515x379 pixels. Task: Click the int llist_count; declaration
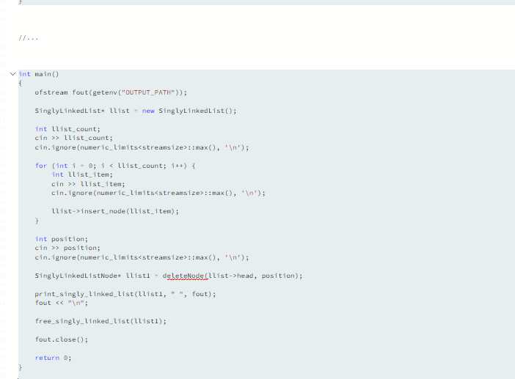point(67,129)
